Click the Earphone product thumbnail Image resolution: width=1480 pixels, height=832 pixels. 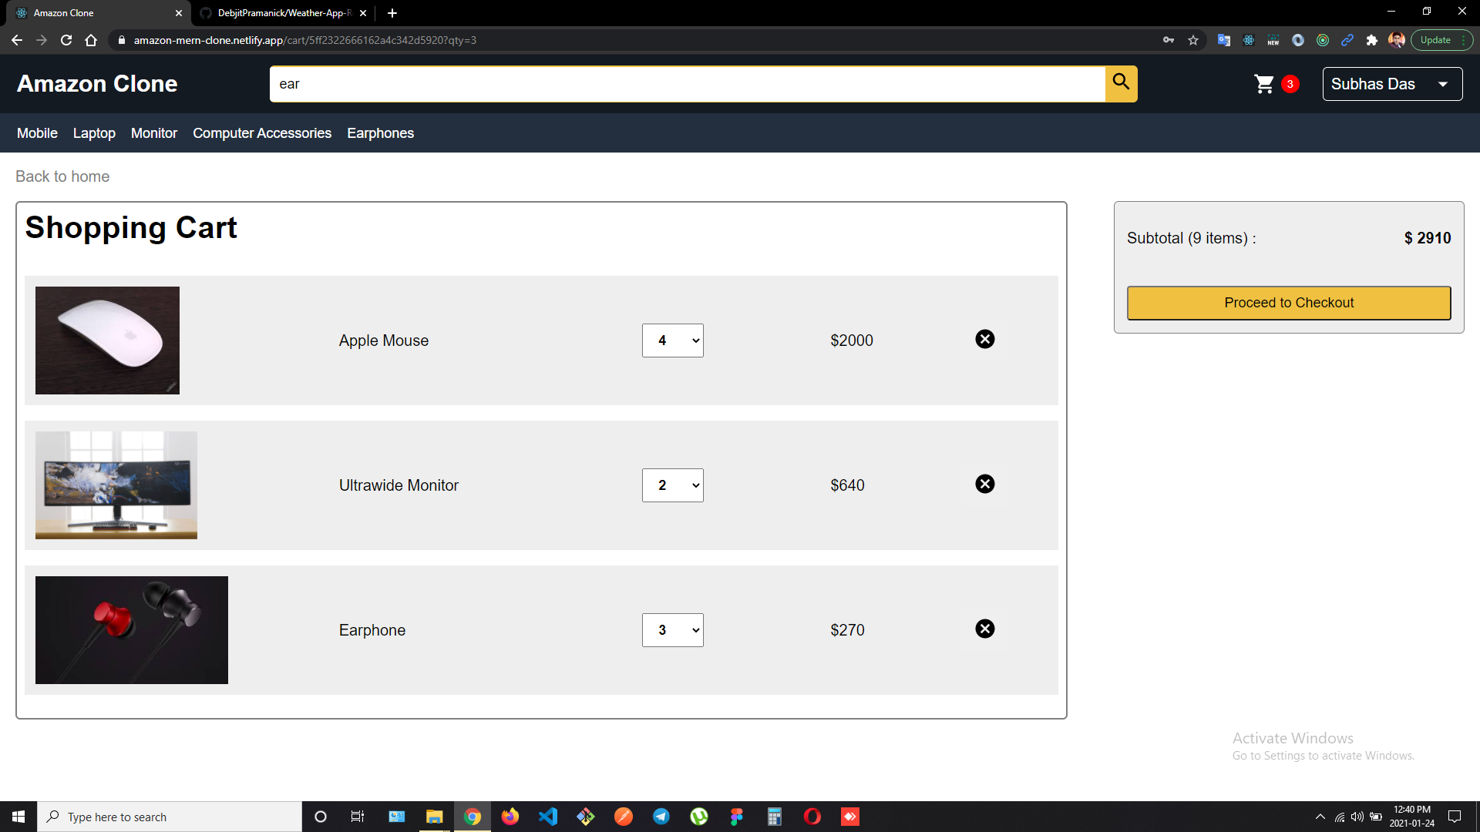pos(132,630)
